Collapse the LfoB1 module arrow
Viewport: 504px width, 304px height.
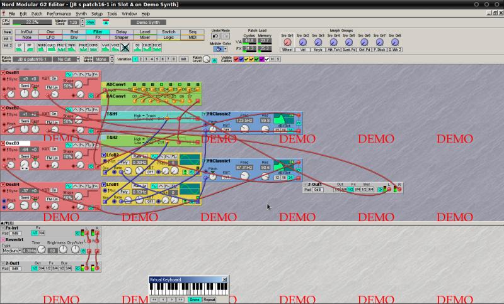(x=104, y=185)
